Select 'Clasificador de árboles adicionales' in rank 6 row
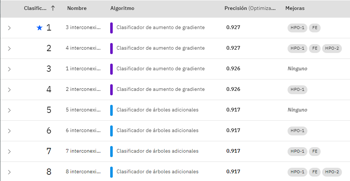 157,131
